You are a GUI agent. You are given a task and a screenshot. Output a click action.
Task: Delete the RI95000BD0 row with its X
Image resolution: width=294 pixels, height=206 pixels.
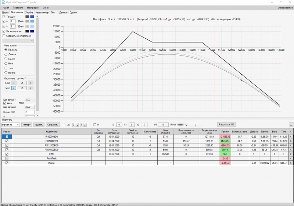291,136
